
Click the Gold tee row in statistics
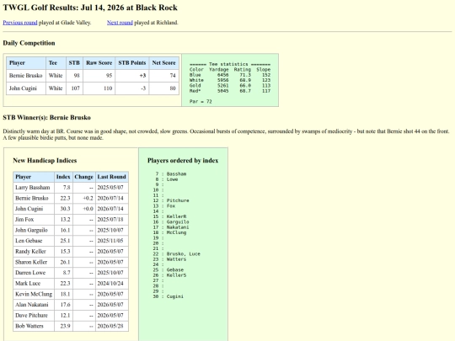[x=230, y=86]
